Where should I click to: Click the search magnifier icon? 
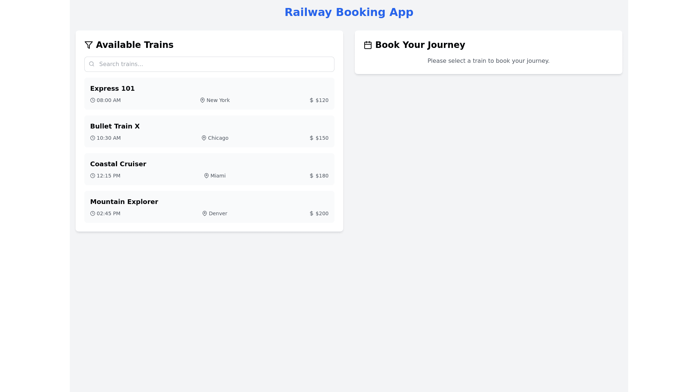pyautogui.click(x=92, y=64)
